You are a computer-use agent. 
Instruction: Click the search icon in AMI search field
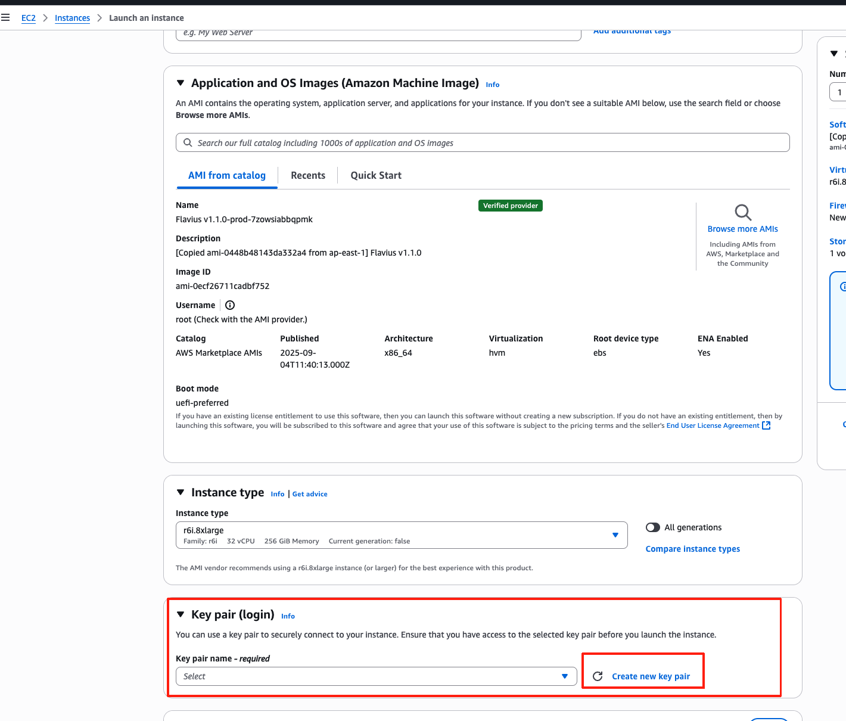pos(188,143)
